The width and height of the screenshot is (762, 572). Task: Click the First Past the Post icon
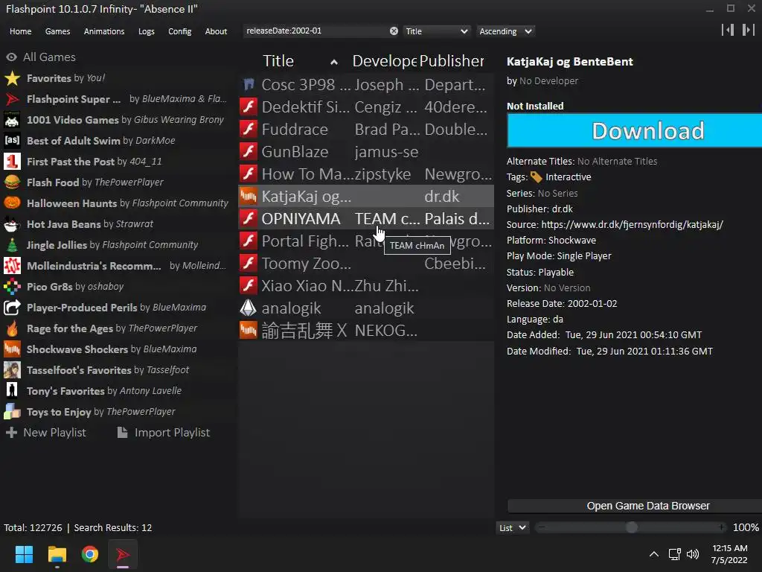(x=12, y=162)
